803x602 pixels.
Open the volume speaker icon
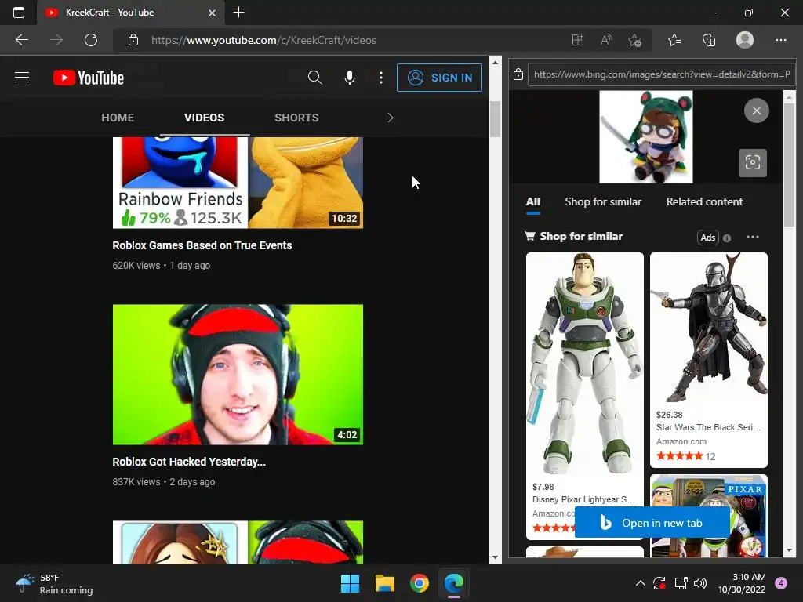pos(700,583)
